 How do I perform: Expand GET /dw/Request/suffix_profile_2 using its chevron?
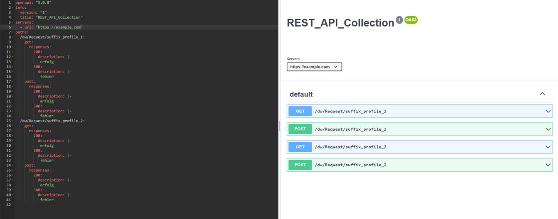click(x=548, y=147)
